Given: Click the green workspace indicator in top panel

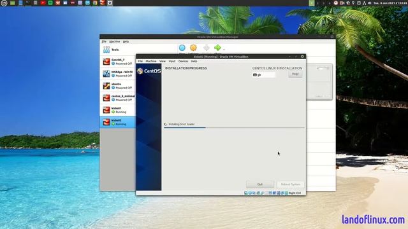Looking at the screenshot, I should pos(312,3).
